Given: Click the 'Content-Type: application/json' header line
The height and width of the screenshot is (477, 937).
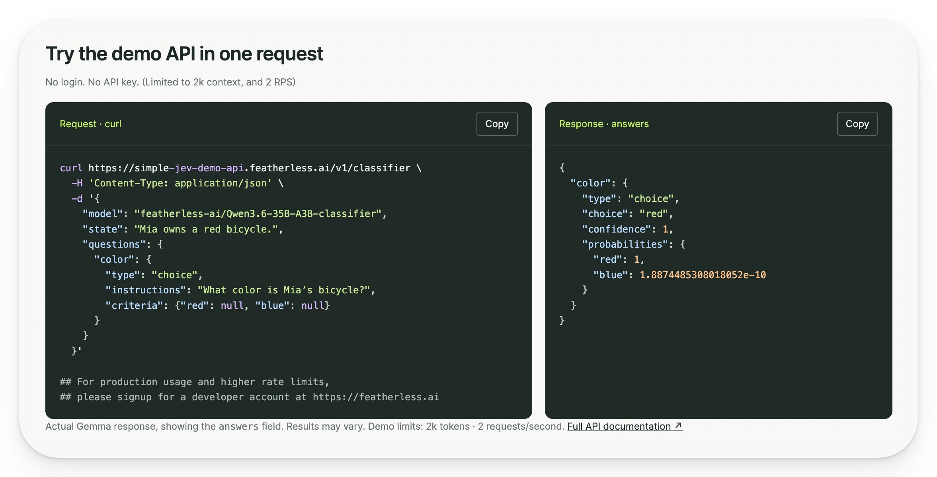Looking at the screenshot, I should tap(178, 183).
